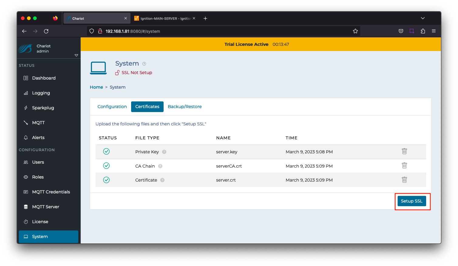
Task: Go back in browser history
Action: 24,31
